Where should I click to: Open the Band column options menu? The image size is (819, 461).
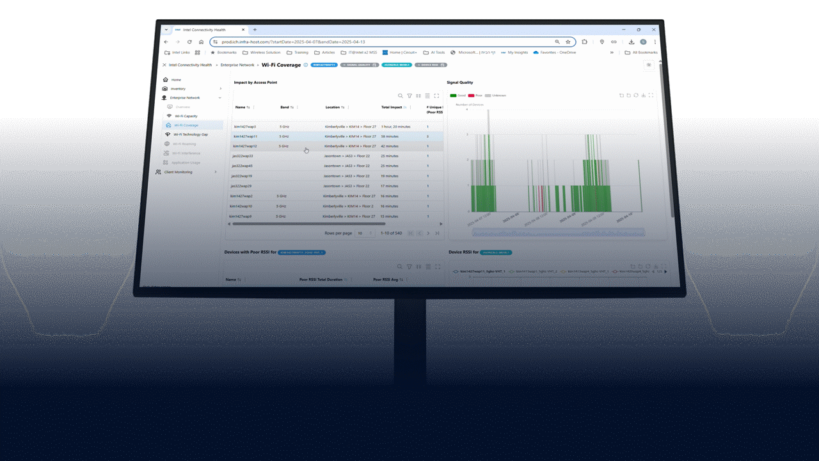click(x=298, y=108)
